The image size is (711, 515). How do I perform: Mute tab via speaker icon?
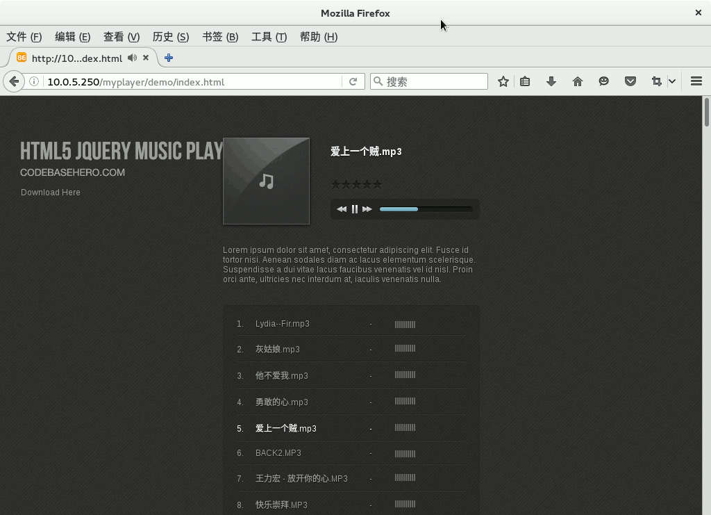(x=132, y=58)
